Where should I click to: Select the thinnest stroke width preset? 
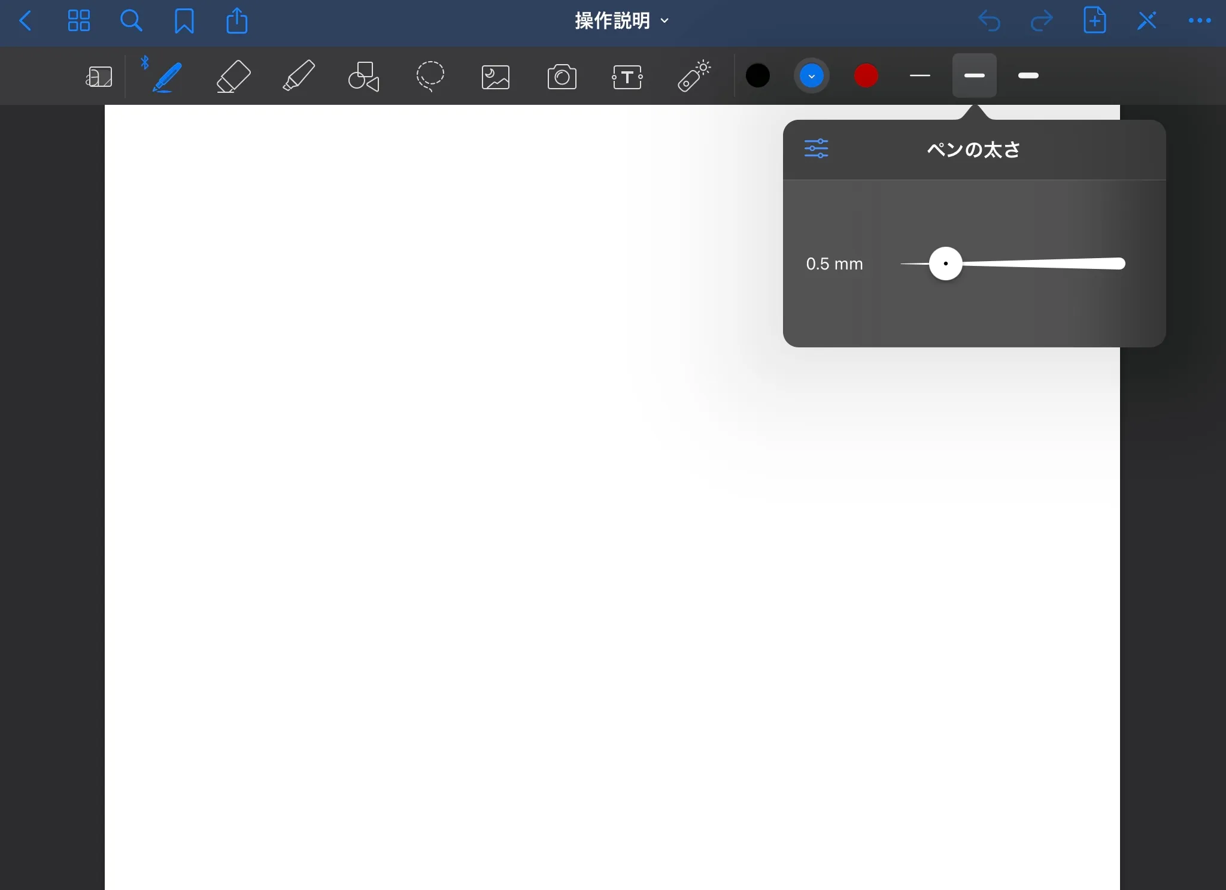pyautogui.click(x=919, y=75)
